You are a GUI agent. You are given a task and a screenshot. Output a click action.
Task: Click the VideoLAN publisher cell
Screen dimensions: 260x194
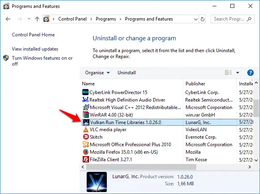[196, 130]
